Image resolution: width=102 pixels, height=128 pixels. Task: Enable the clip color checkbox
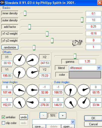(x=3, y=123)
